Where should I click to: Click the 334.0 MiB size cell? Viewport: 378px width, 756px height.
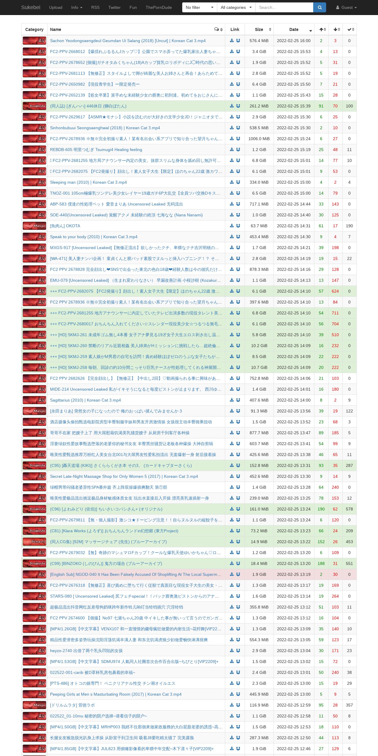259,182
